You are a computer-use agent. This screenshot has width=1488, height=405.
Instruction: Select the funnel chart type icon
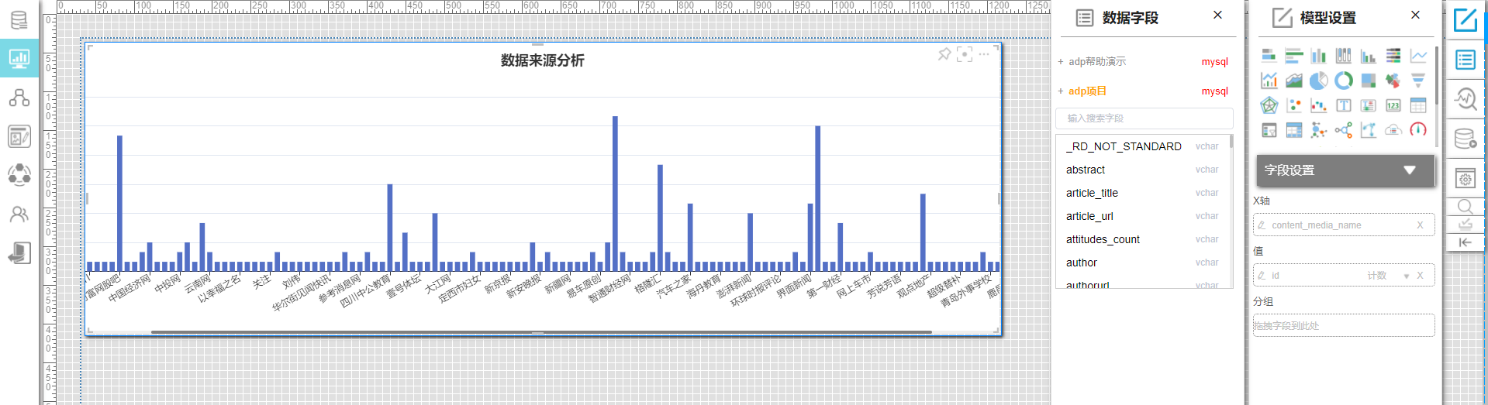pyautogui.click(x=1418, y=81)
